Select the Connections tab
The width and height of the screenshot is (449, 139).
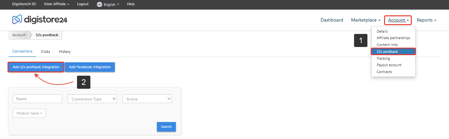tap(22, 51)
